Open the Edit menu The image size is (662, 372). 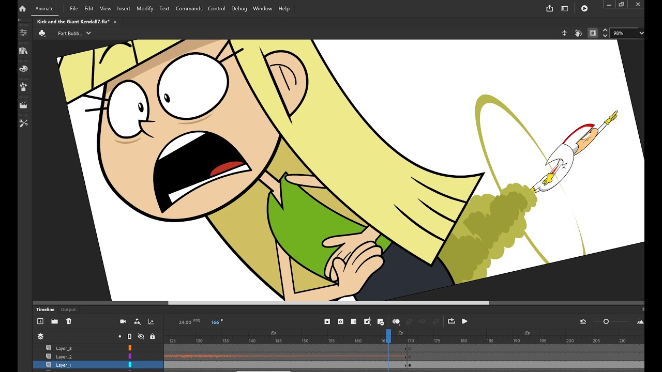(x=89, y=8)
